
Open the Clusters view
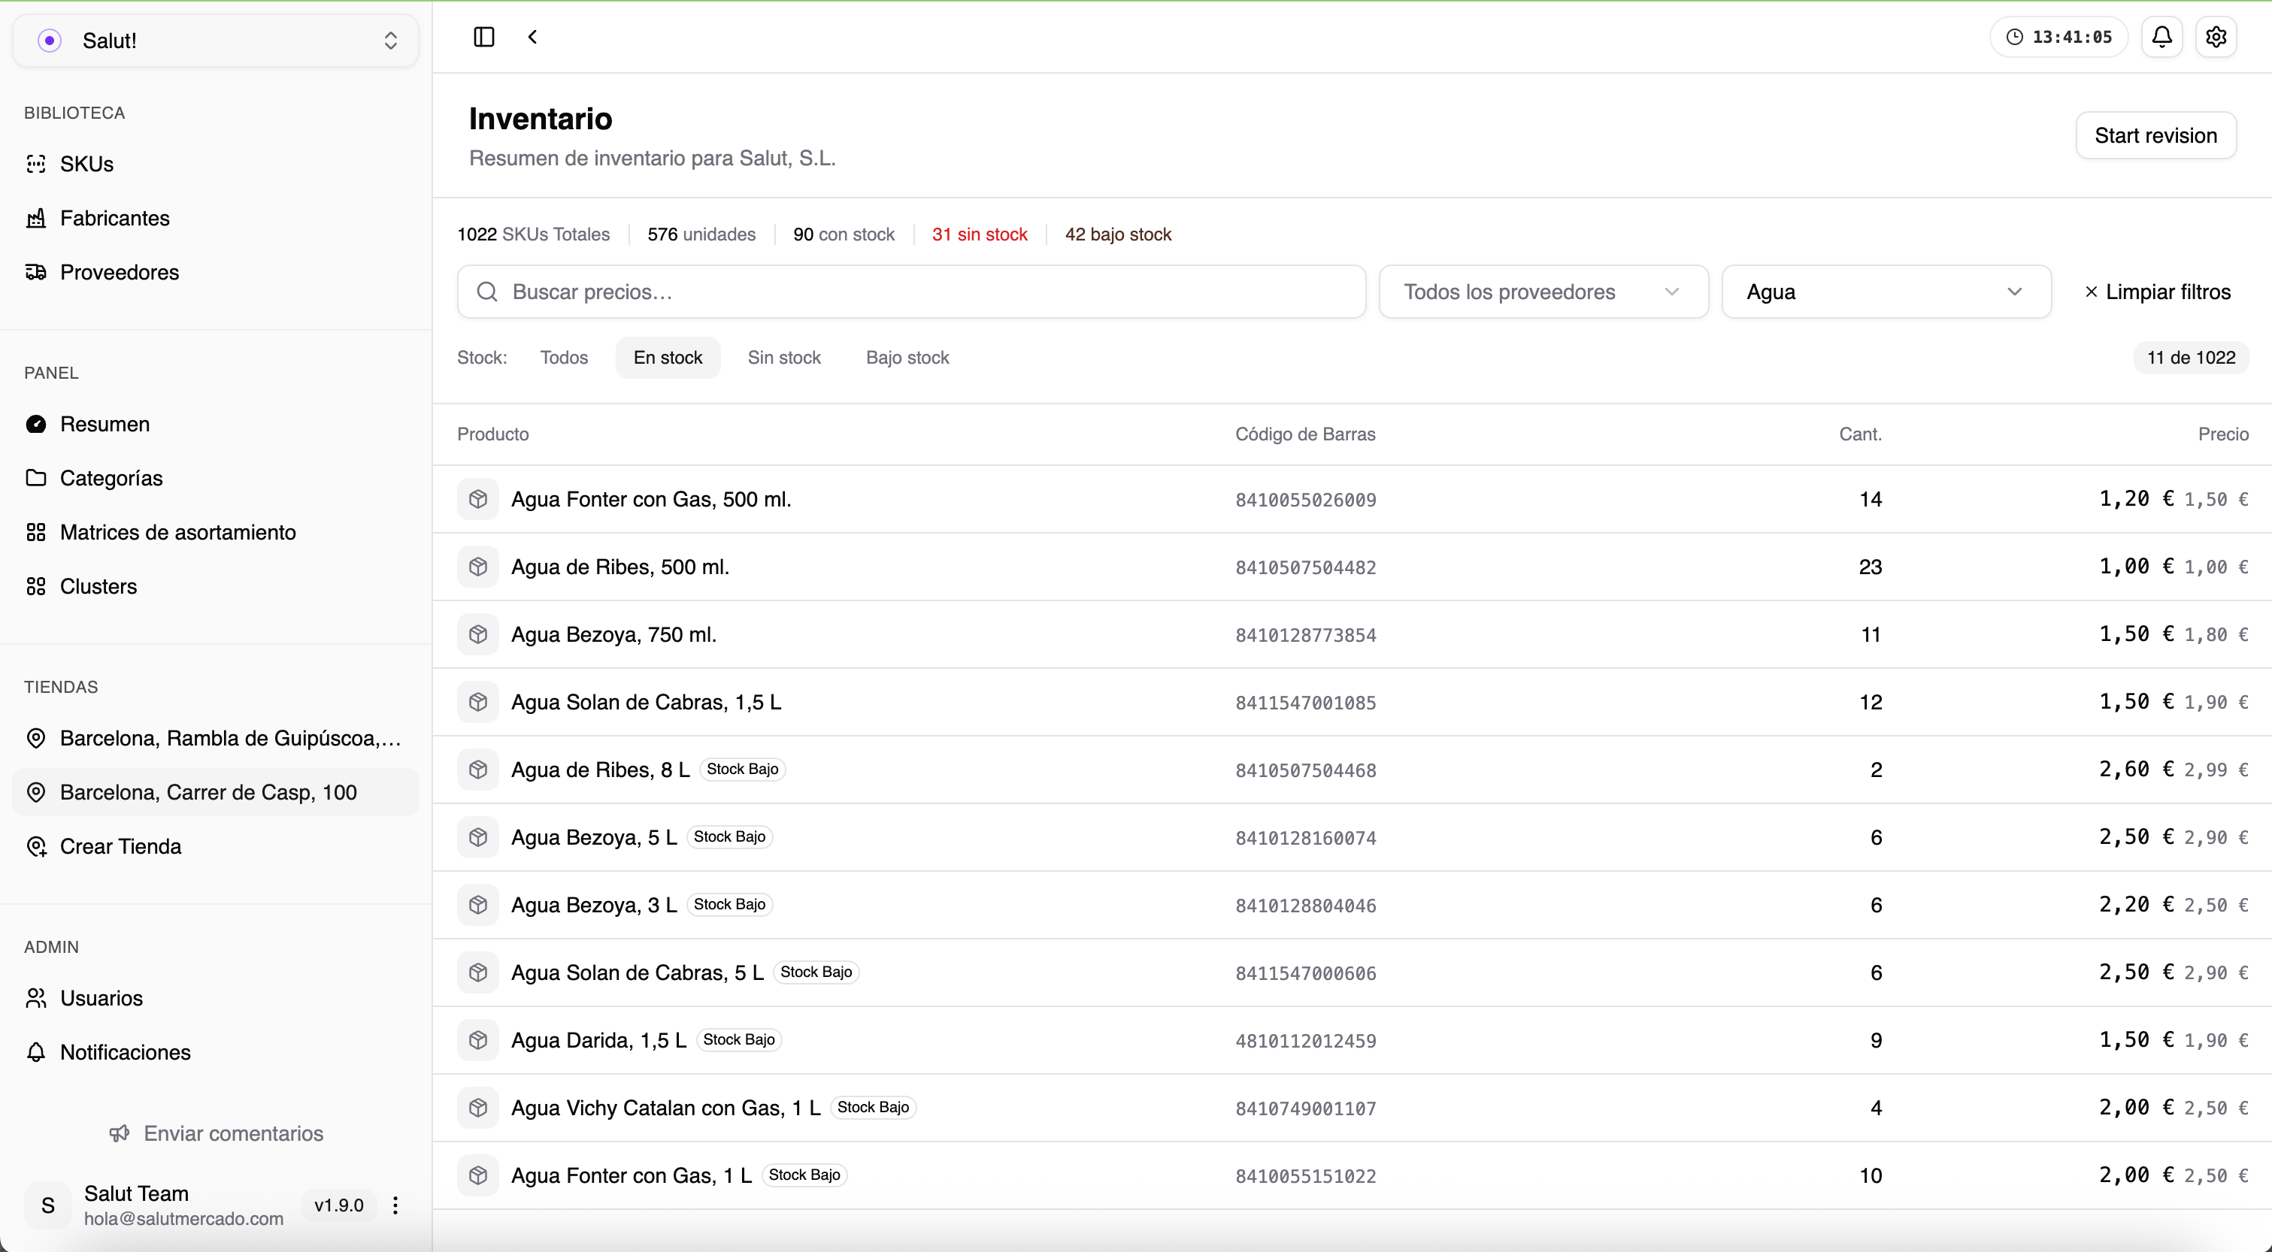98,586
